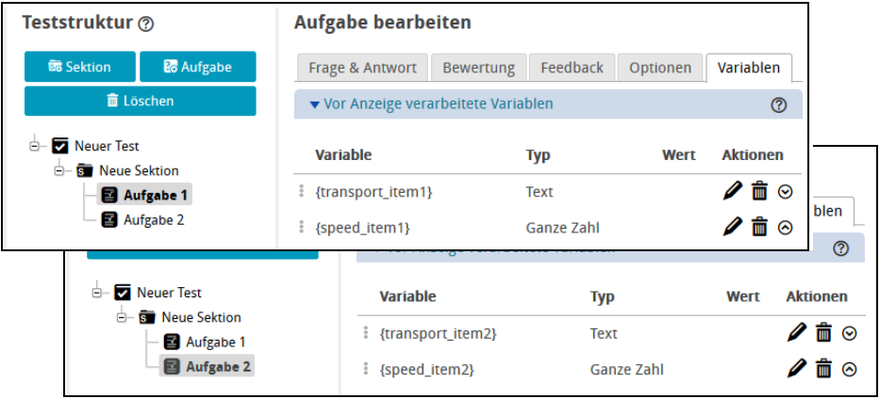Edit the {speed_item2} variable with pencil
Screen dimensions: 880x399
pyautogui.click(x=797, y=369)
